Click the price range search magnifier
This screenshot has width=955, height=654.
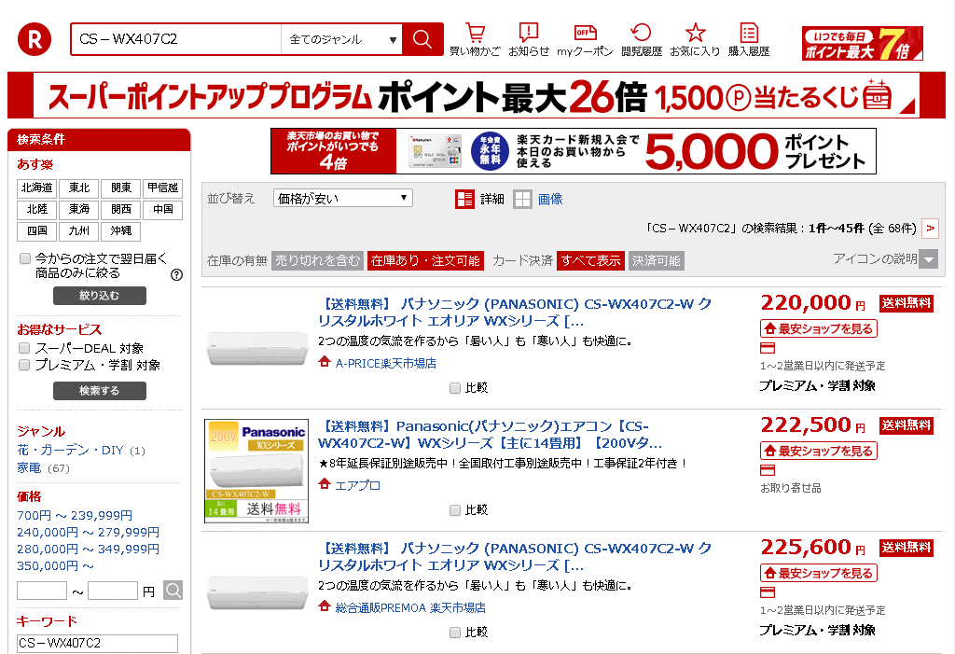173,590
